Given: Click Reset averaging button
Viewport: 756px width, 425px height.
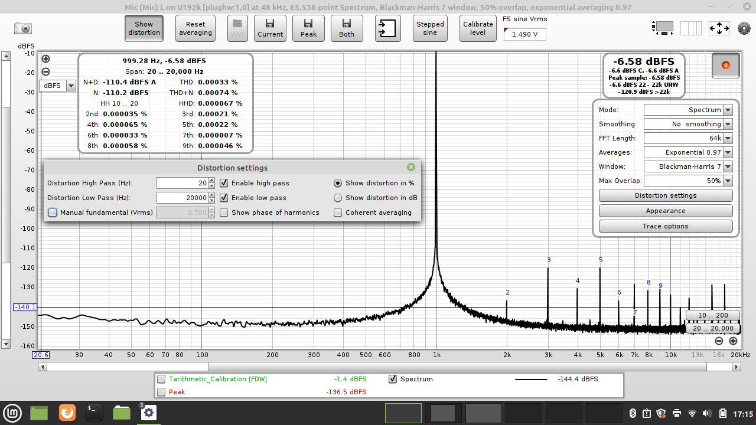Looking at the screenshot, I should click(x=195, y=28).
